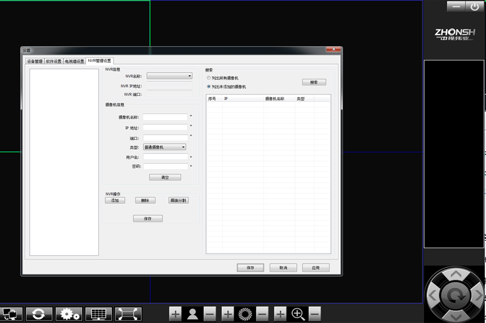Click the 类型 column header in table
The height and width of the screenshot is (323, 486).
(x=305, y=99)
